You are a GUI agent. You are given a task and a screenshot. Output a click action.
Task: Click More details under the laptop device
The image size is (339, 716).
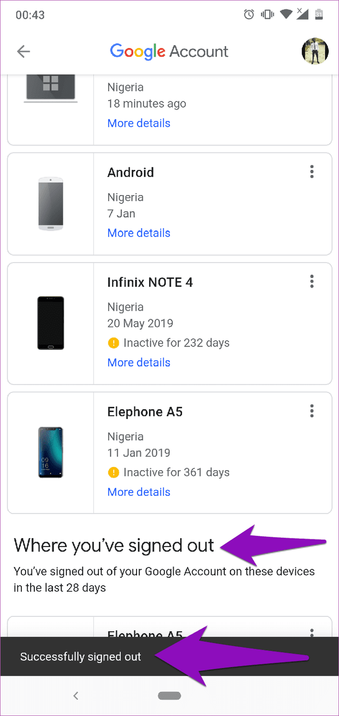[139, 123]
